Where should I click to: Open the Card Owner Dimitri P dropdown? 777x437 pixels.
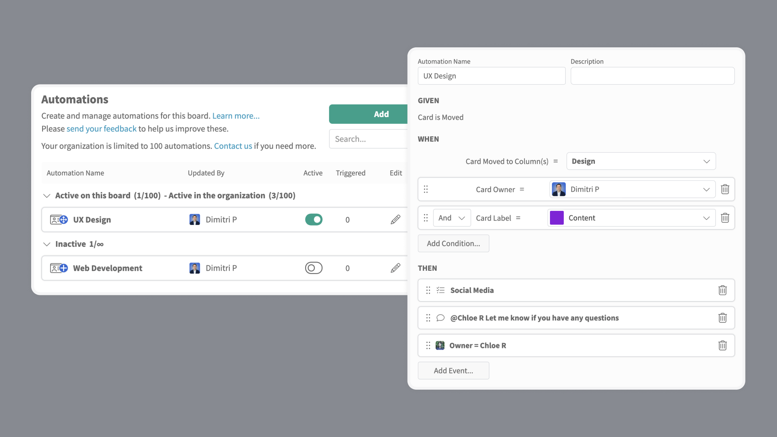click(x=633, y=189)
